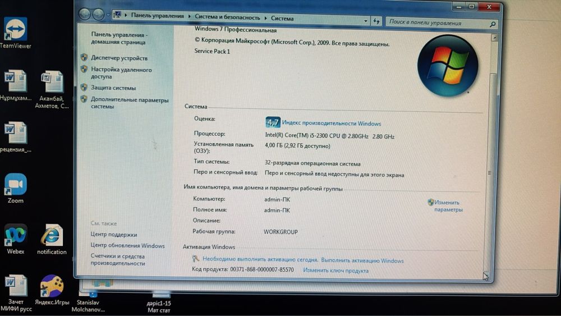This screenshot has width=561, height=316.
Task: Click the Windows 7 Профессиональная edition text
Action: pos(236,30)
